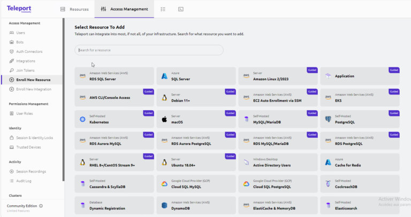The height and width of the screenshot is (217, 411).
Task: Click the Azure SQL Server icon
Action: coord(164,76)
